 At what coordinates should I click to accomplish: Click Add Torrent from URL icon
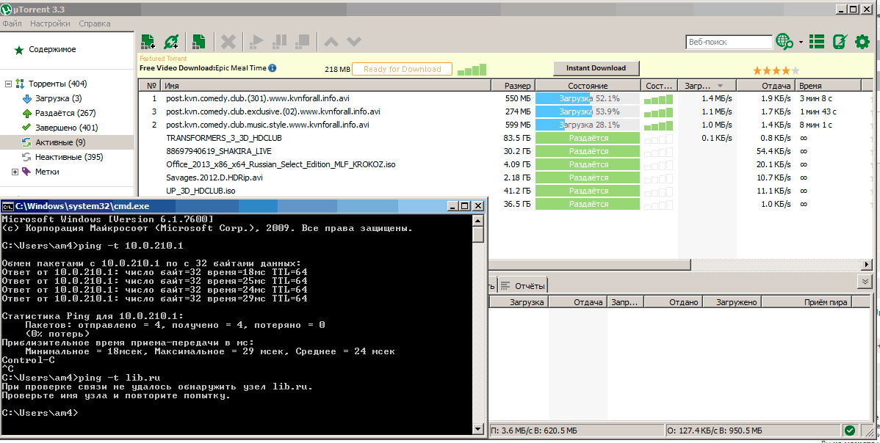(x=171, y=42)
